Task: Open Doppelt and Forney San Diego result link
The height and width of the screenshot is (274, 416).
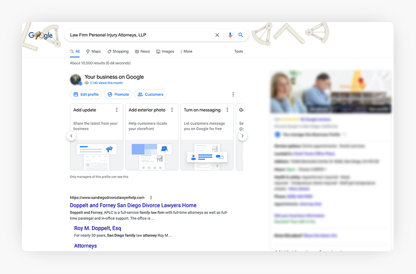Action: 133,205
